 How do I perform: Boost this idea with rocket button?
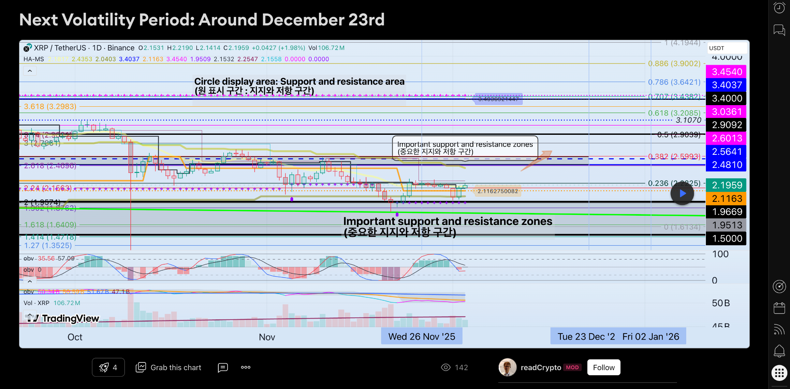point(108,367)
